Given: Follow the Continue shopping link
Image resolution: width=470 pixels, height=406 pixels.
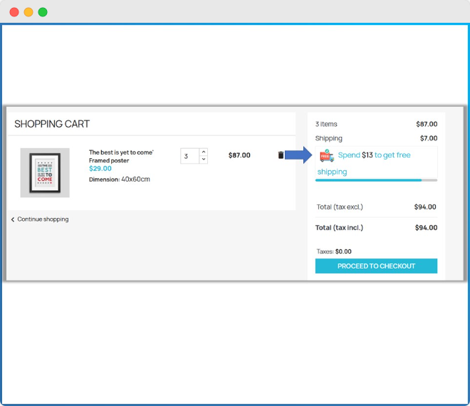Looking at the screenshot, I should coord(43,219).
